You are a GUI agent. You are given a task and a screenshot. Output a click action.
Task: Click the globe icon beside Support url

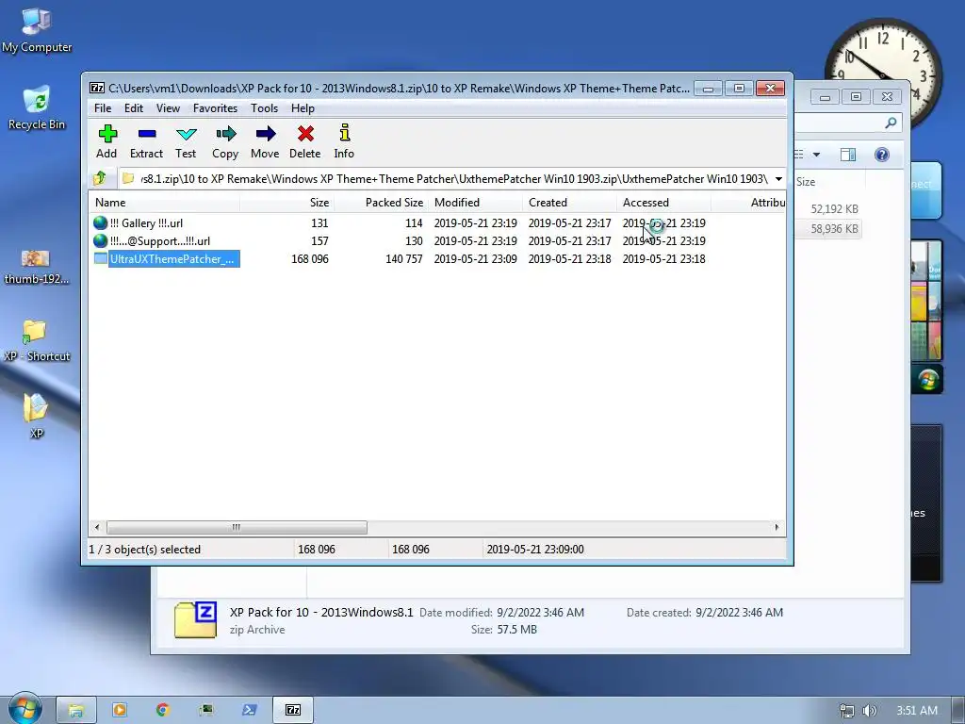pos(100,240)
